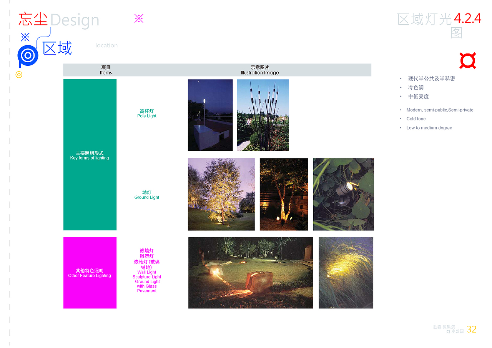The width and height of the screenshot is (492, 348).
Task: Click the blue '区域' heading
Action: click(x=57, y=48)
